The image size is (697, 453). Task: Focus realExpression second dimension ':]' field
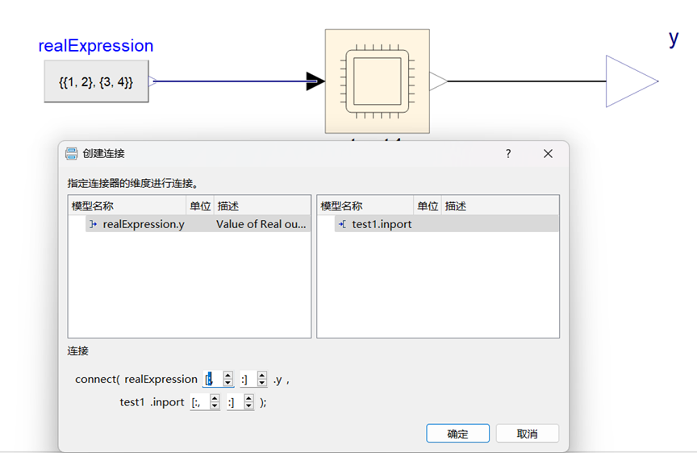click(248, 380)
